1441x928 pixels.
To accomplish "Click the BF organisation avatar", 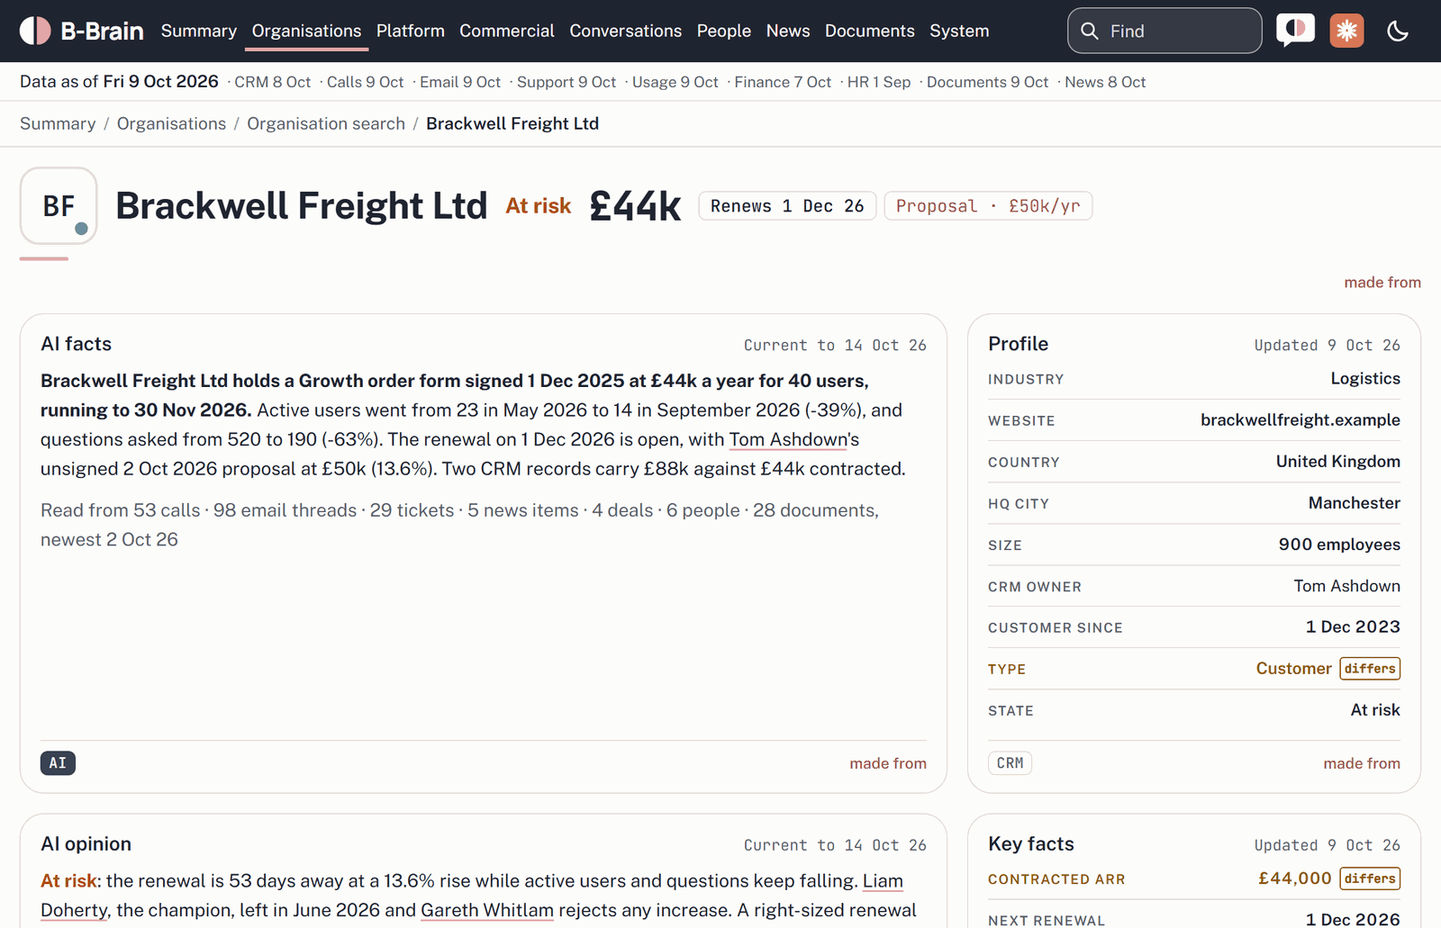I will 59,205.
